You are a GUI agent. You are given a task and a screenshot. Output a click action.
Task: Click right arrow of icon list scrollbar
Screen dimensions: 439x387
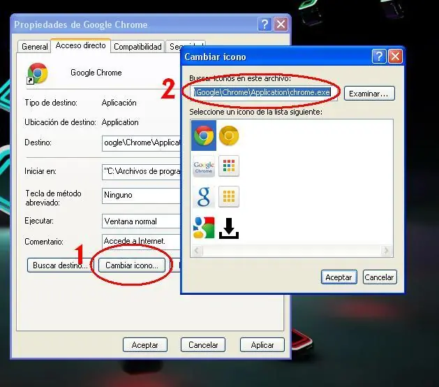(387, 250)
